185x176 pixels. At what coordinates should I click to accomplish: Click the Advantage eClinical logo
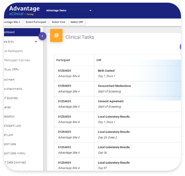[x=24, y=11]
